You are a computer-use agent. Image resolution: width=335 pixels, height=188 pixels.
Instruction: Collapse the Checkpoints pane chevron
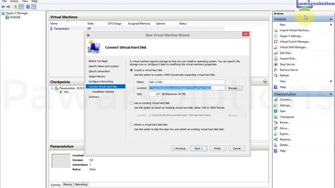point(265,81)
